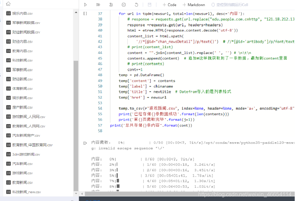Click the 'cont+=1' code line
This screenshot has height=201, width=295.
click(x=135, y=69)
